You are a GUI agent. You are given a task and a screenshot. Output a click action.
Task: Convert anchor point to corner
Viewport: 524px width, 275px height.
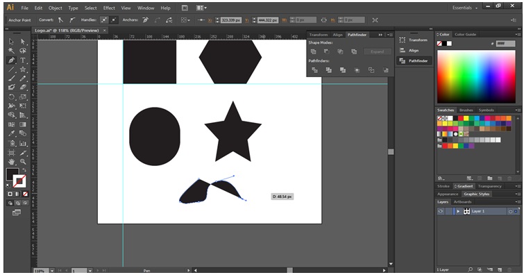click(x=60, y=20)
